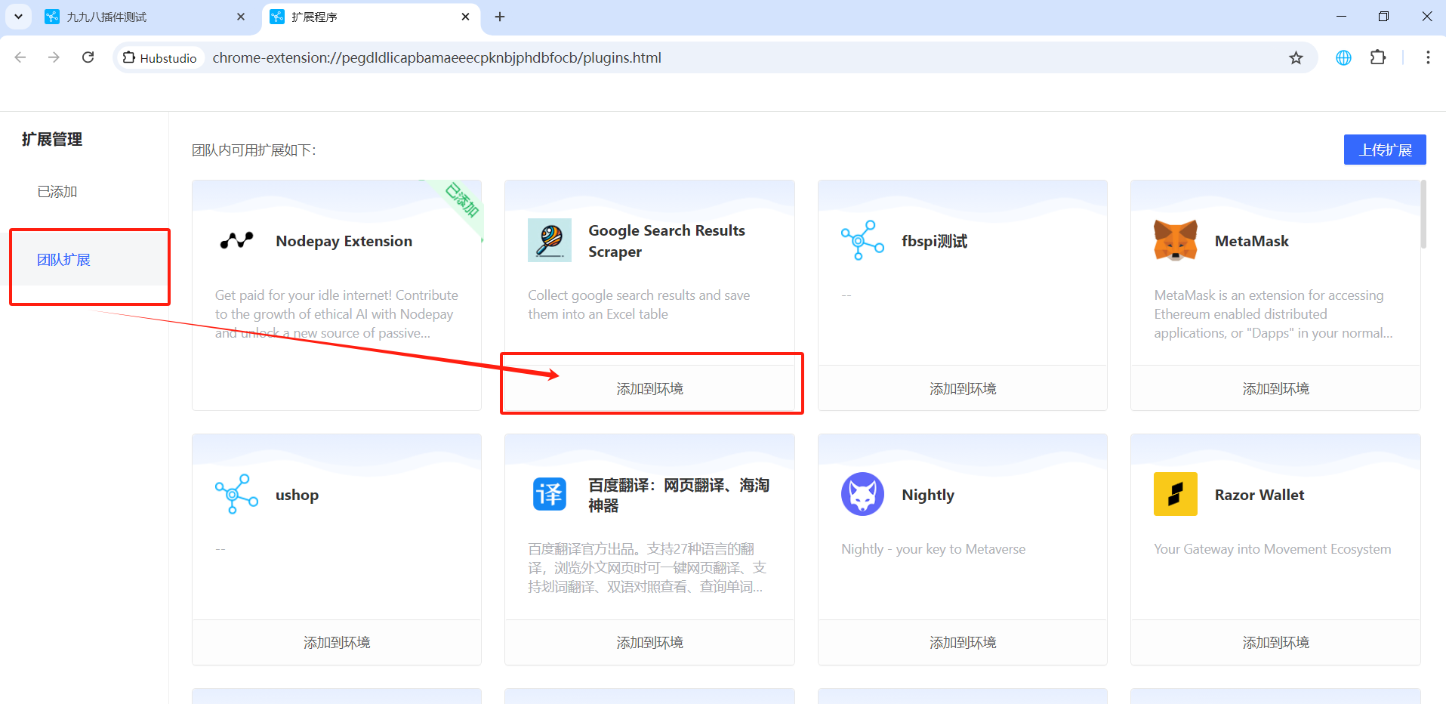The image size is (1446, 704).
Task: Click 'Collect google search results' description
Action: pyautogui.click(x=639, y=304)
